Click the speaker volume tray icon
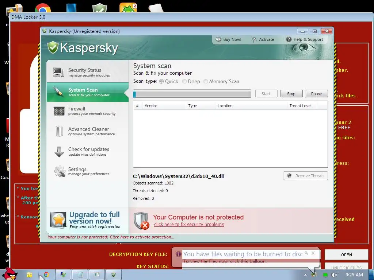 pos(334,275)
